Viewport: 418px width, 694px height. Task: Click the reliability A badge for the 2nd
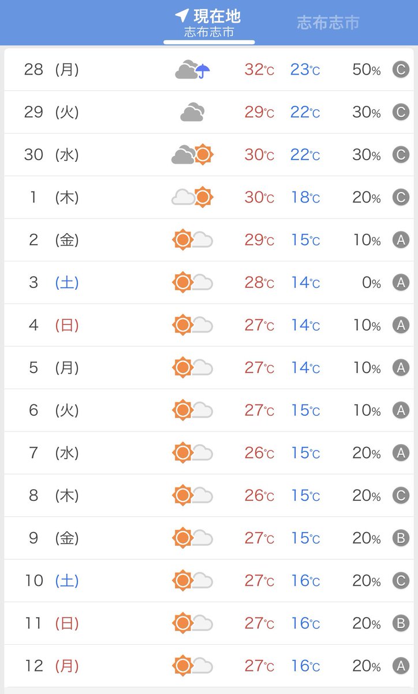(401, 240)
